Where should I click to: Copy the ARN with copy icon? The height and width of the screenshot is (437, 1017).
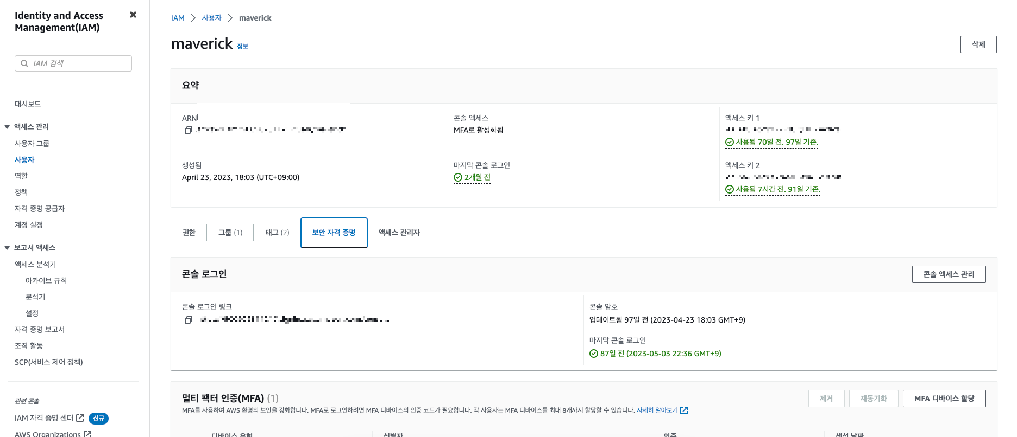pos(189,130)
